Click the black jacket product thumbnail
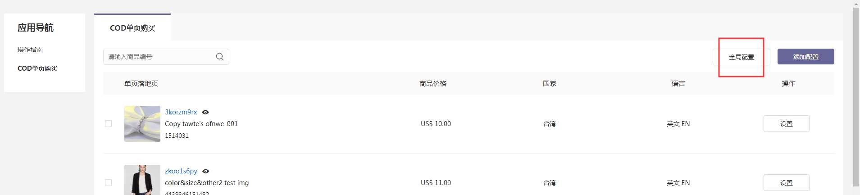Viewport: 860px width, 195px height. tap(142, 180)
